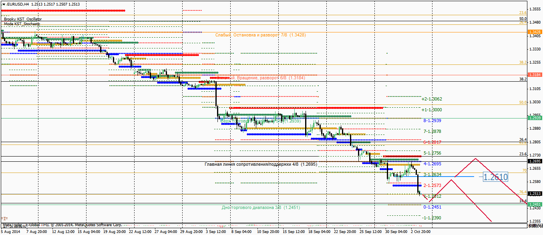
Task: Click the black 1.2695 price tag on axis
Action: pyautogui.click(x=535, y=161)
